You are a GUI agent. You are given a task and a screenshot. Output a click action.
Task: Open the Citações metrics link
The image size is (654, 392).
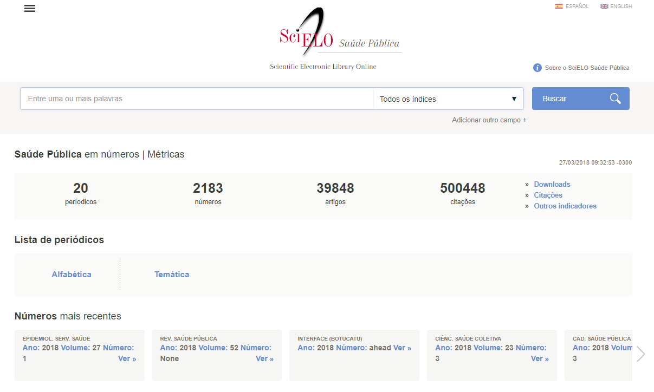coord(548,195)
